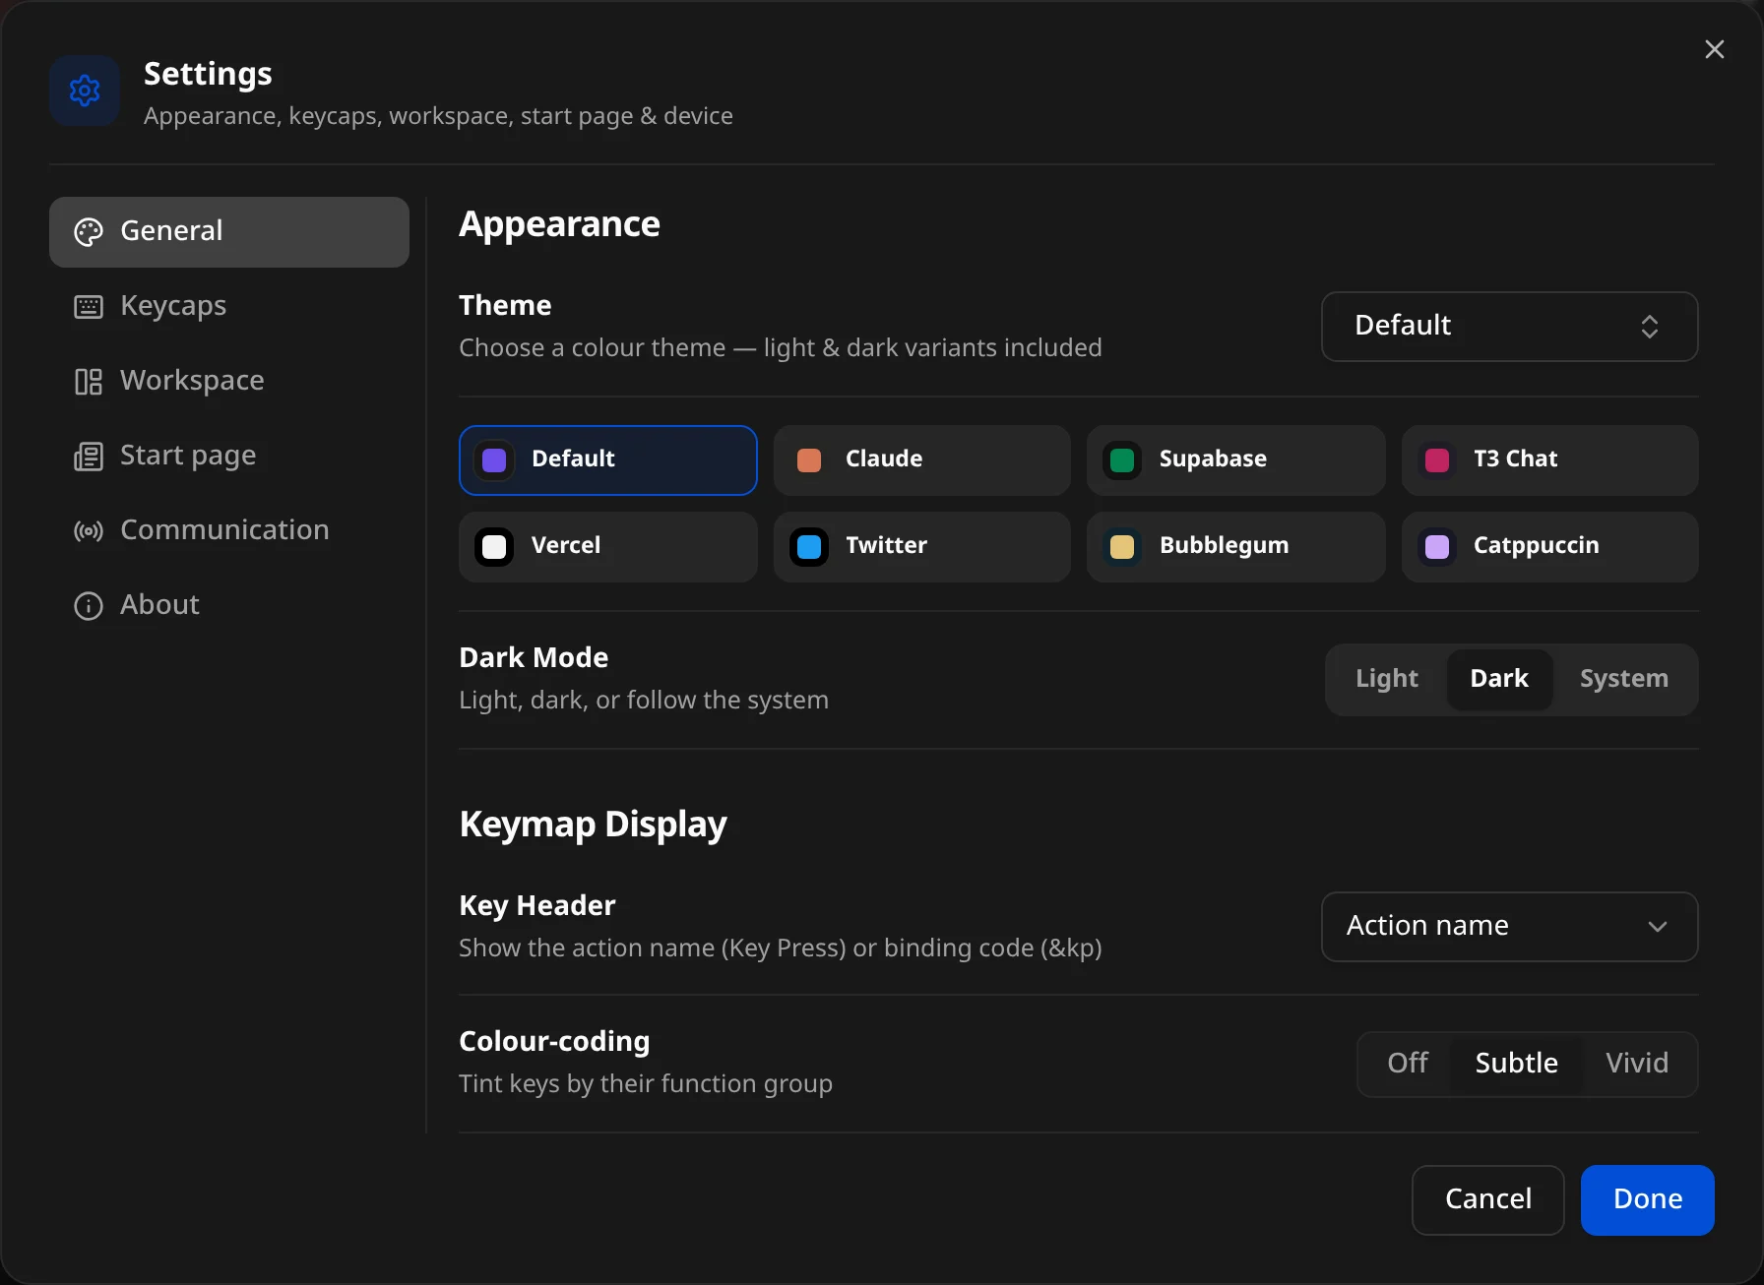Click the up-down chevron in Theme selector
This screenshot has height=1285, width=1764.
(1650, 327)
